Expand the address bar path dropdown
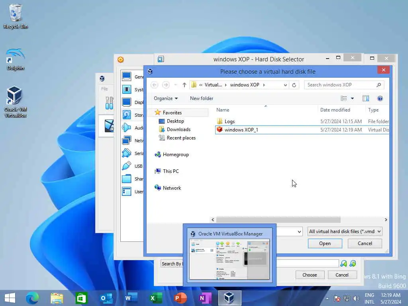The image size is (408, 306). tap(285, 85)
